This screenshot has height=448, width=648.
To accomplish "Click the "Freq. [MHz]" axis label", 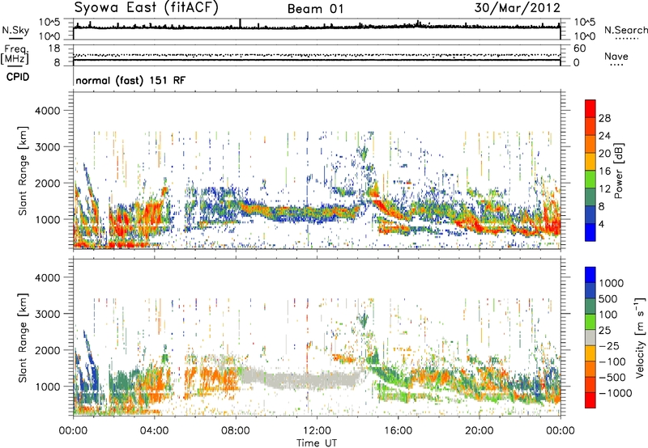I will tap(15, 55).
